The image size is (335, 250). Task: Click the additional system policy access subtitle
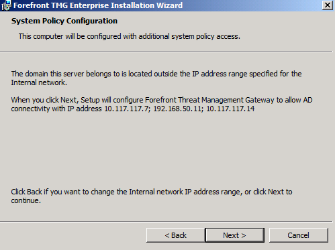pos(130,36)
